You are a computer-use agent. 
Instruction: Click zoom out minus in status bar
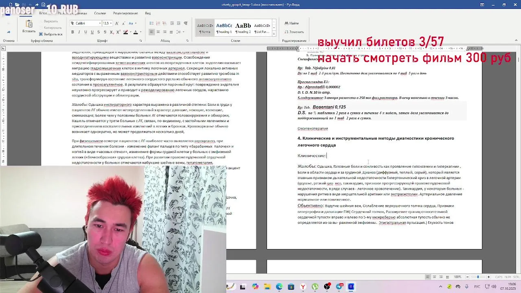[467, 277]
